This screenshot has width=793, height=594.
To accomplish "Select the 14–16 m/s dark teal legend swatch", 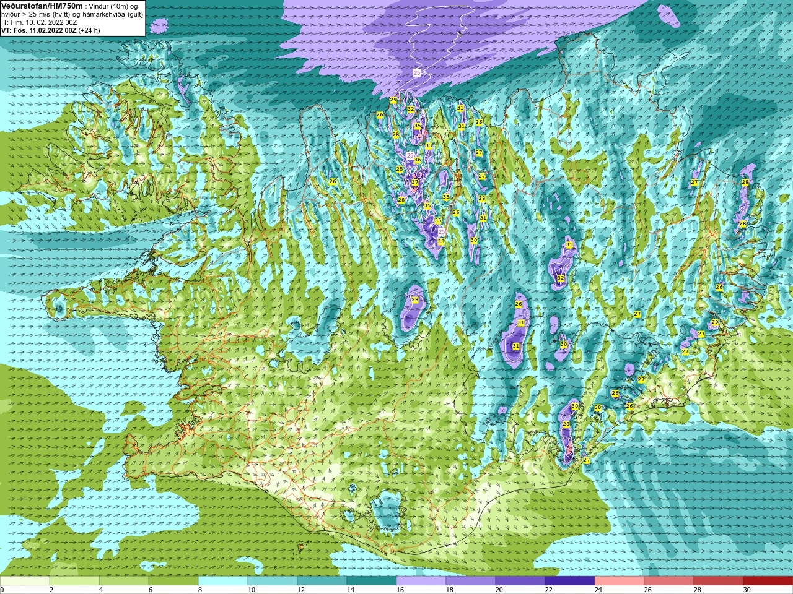I will tap(372, 581).
